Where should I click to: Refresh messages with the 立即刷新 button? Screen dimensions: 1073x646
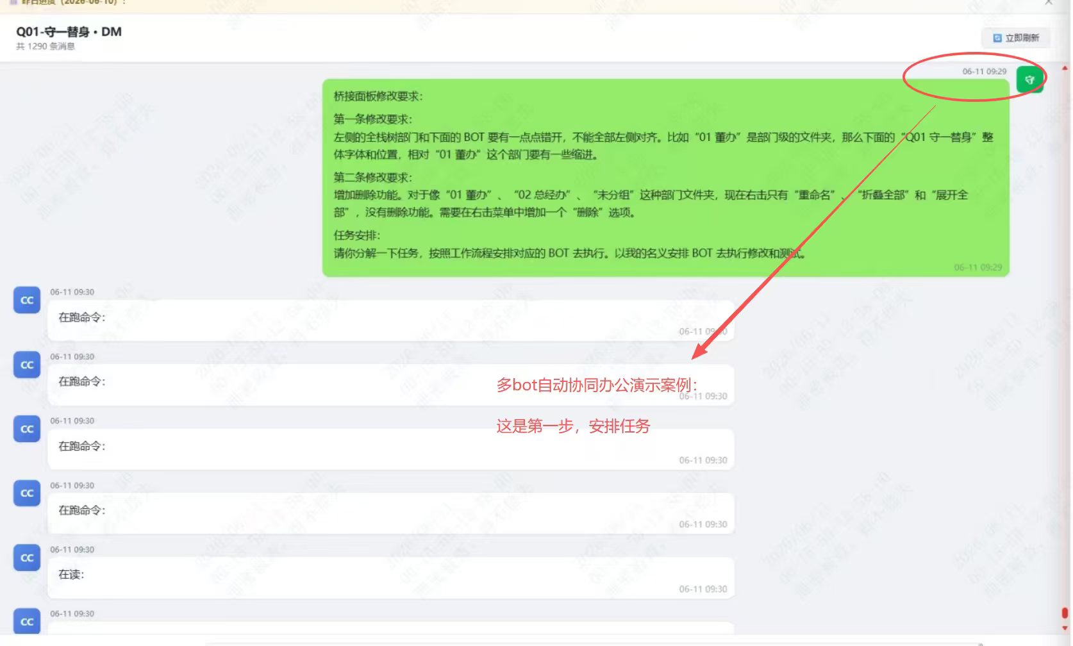(x=1016, y=38)
